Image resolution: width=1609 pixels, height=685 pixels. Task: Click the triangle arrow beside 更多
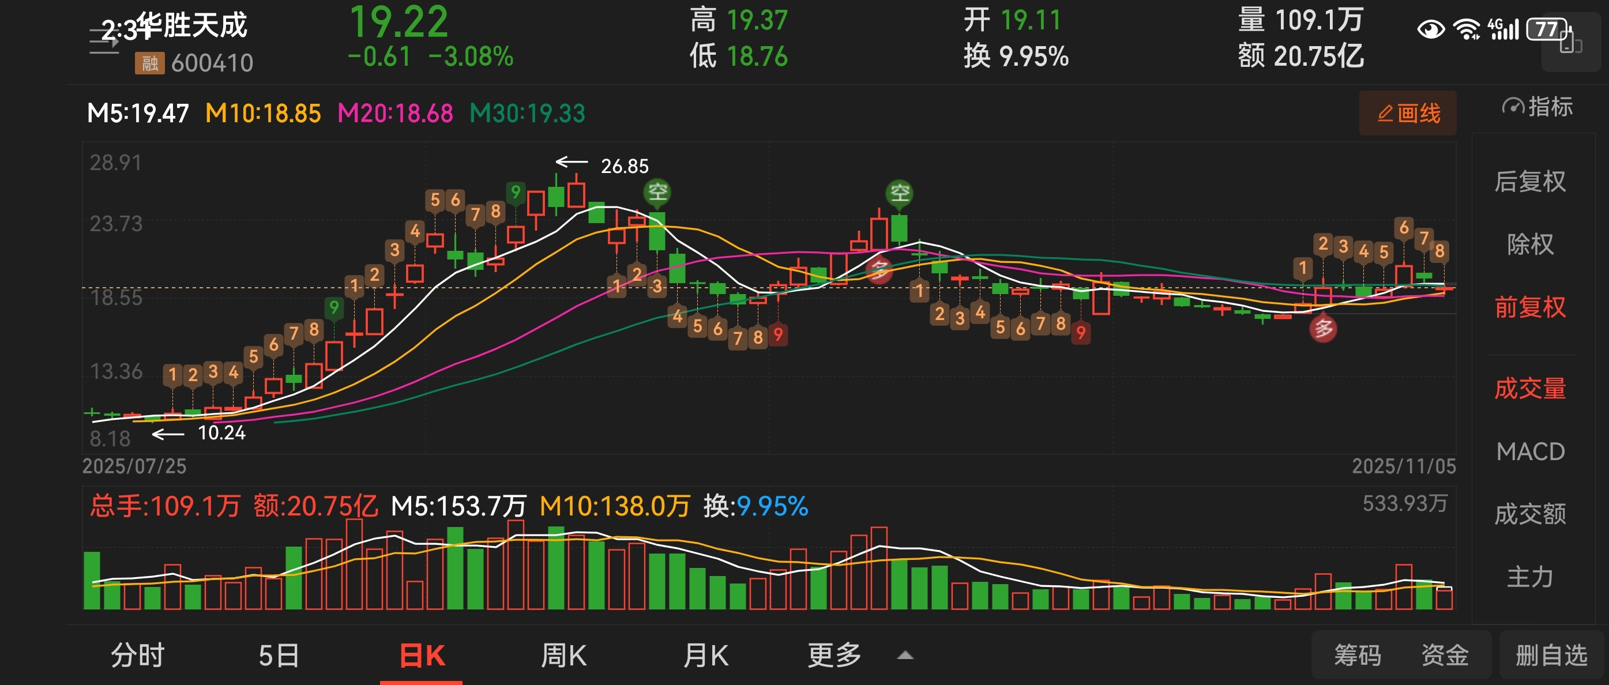[904, 656]
